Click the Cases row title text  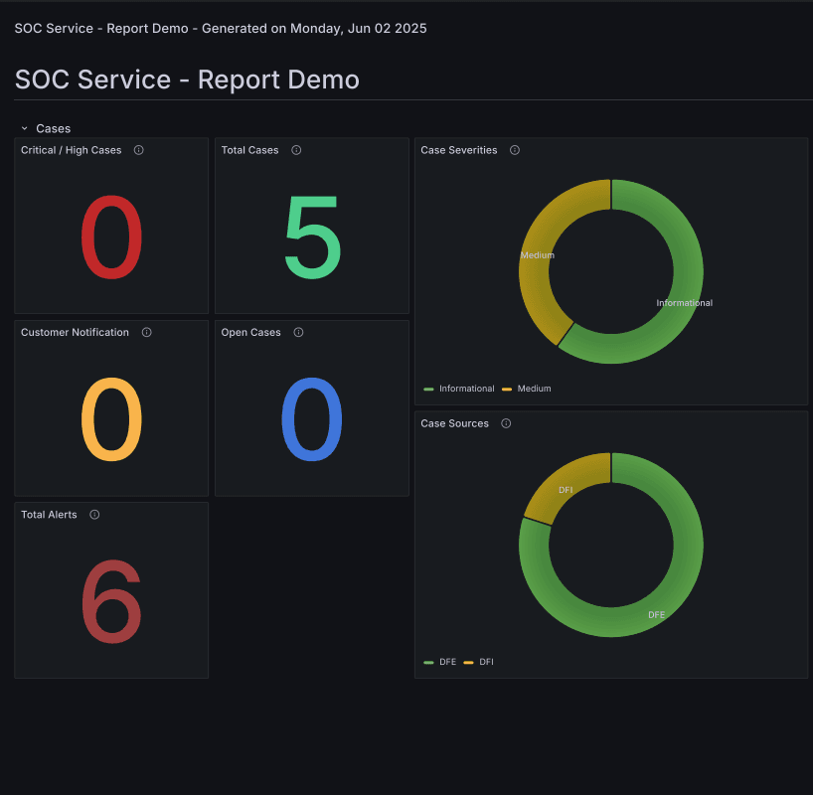54,128
